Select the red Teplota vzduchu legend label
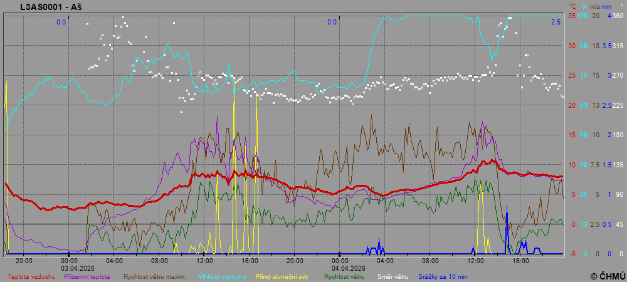This screenshot has height=282, width=627. coord(31,276)
